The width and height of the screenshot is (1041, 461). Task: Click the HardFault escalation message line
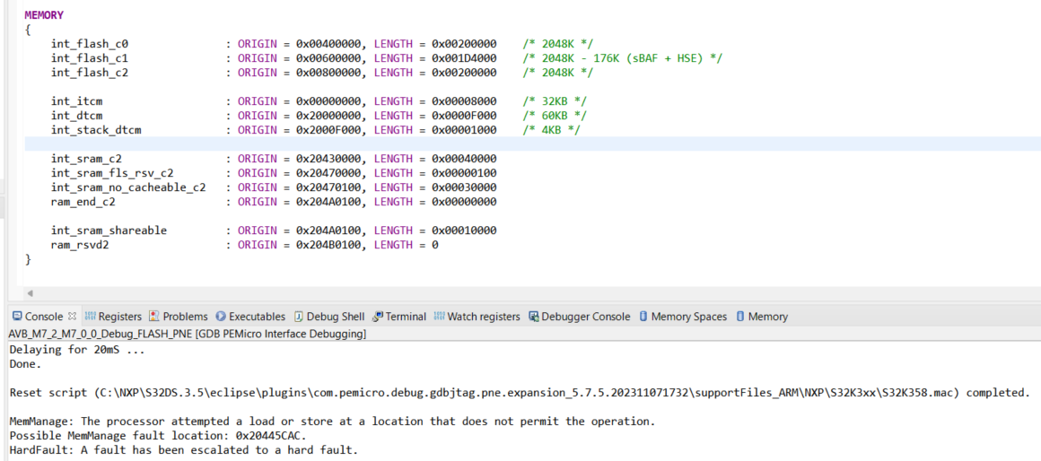184,450
